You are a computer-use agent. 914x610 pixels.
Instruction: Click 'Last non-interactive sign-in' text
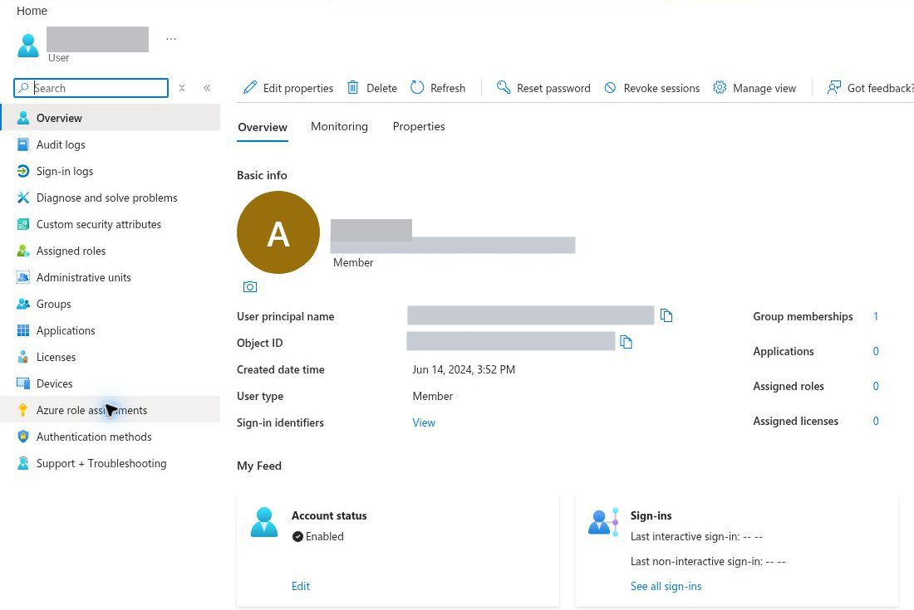(708, 562)
